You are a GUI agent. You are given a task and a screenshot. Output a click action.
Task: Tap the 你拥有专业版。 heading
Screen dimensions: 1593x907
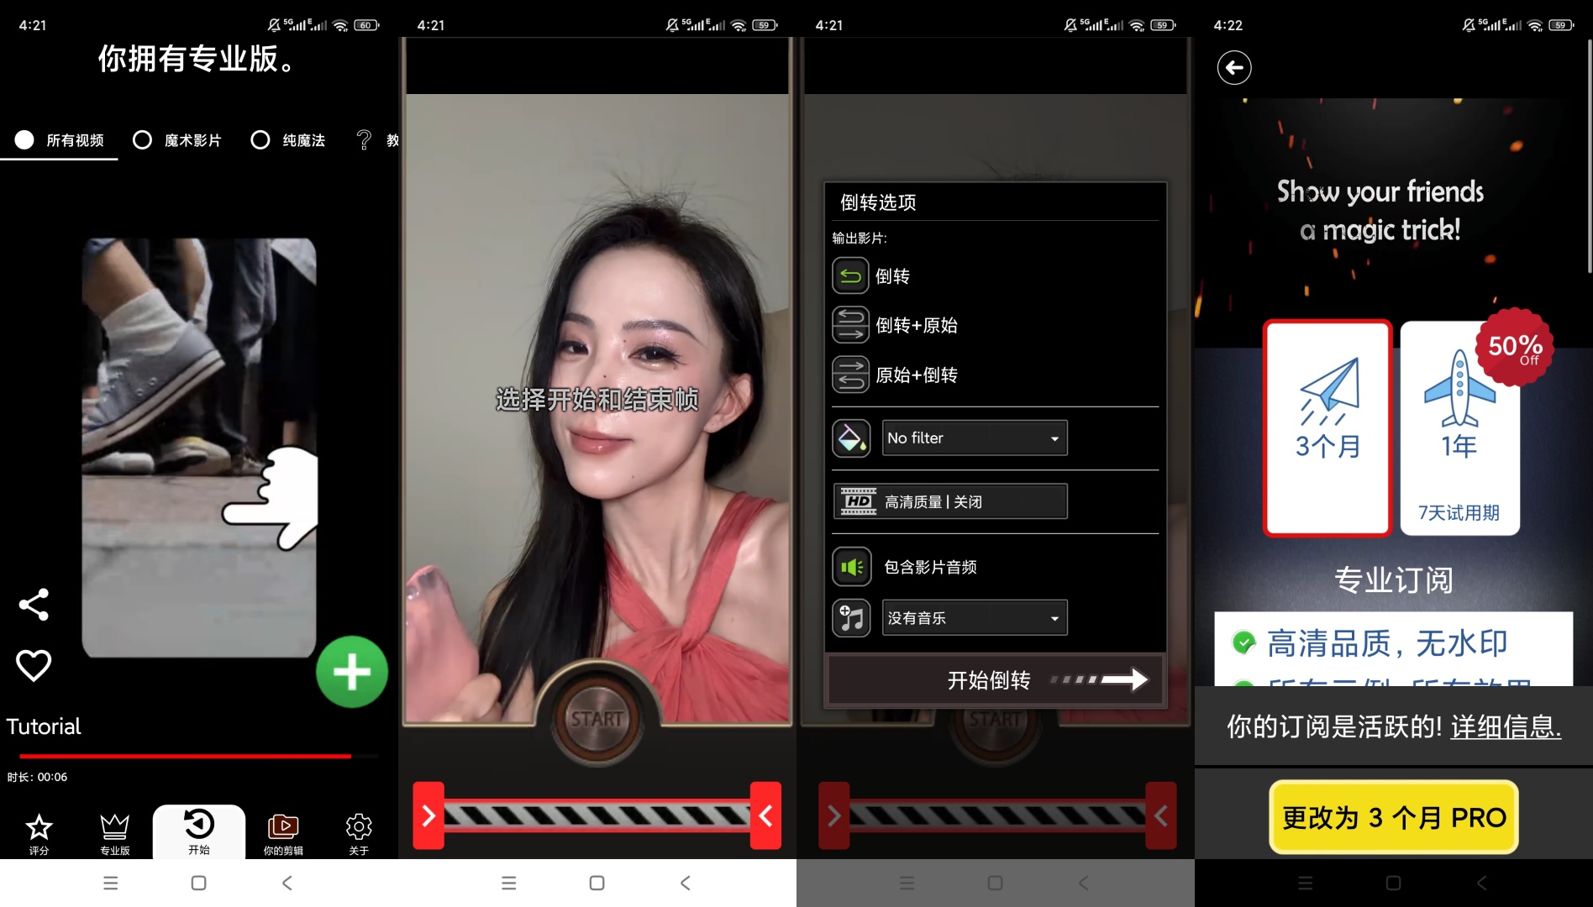point(197,59)
